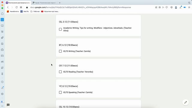
Task: Open sidebar book reader icon
Action: (2, 25)
